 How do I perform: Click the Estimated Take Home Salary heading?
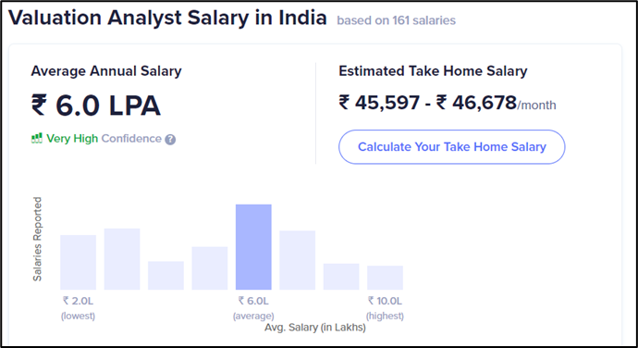pyautogui.click(x=433, y=71)
